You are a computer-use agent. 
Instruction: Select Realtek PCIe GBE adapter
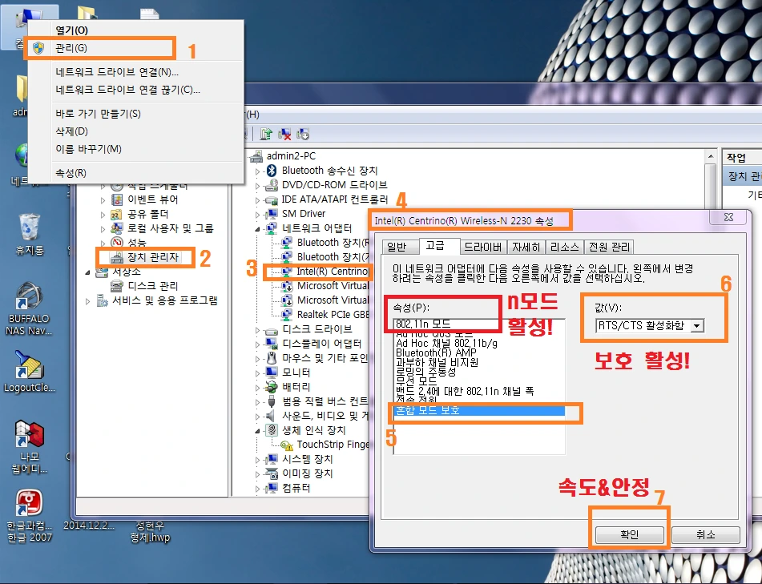pos(333,314)
